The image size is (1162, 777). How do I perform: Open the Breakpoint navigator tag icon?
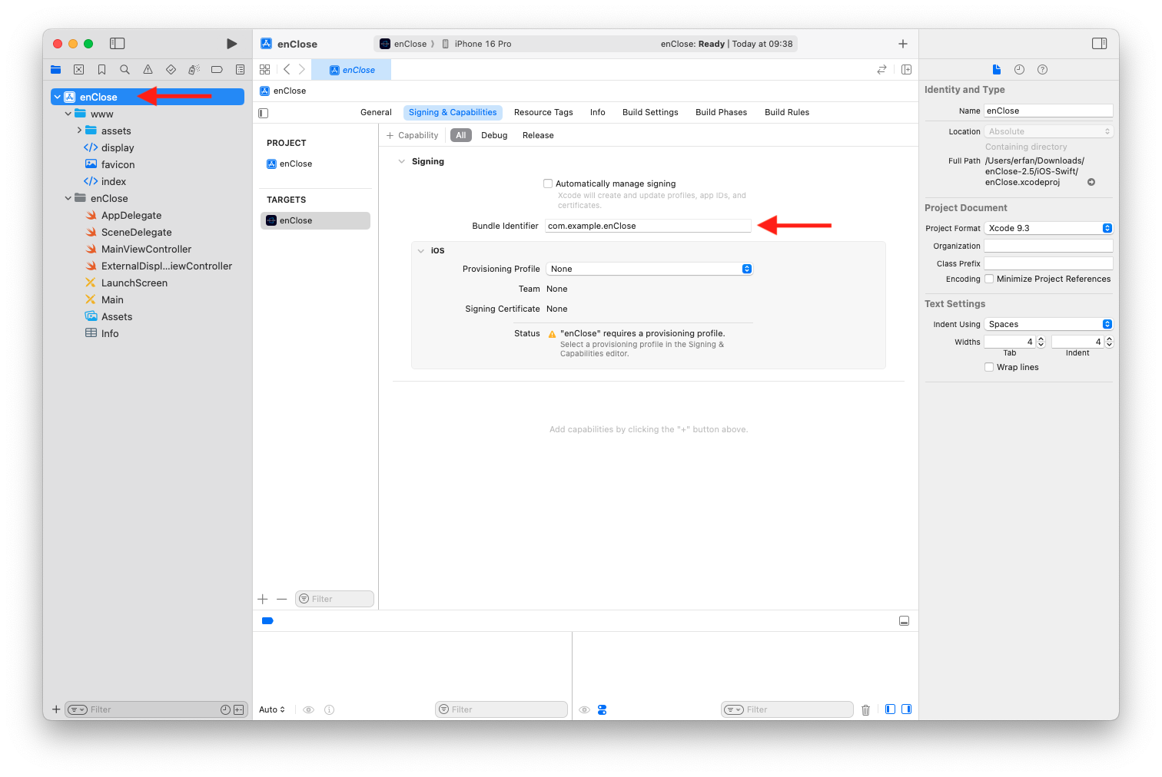click(x=217, y=69)
